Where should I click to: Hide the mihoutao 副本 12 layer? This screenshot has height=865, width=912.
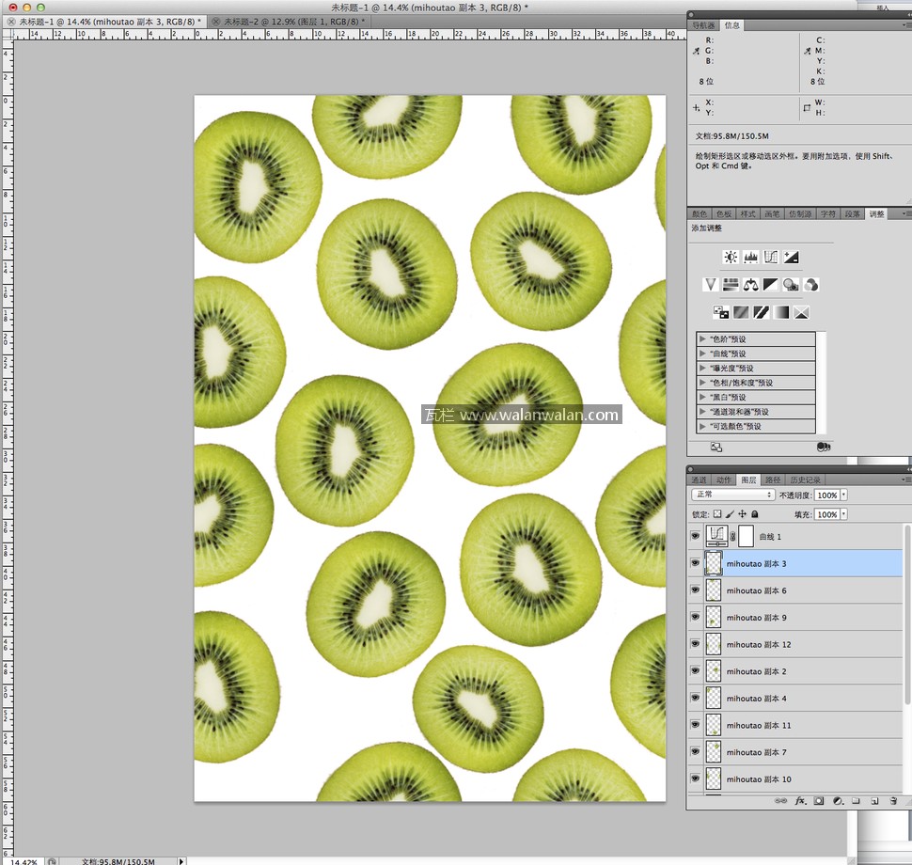coord(696,644)
